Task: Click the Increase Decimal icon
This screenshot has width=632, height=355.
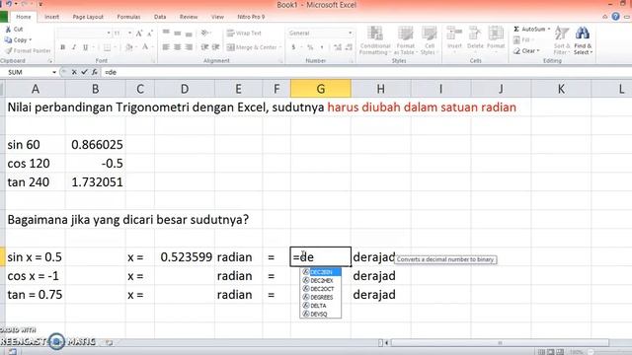Action: [x=338, y=47]
